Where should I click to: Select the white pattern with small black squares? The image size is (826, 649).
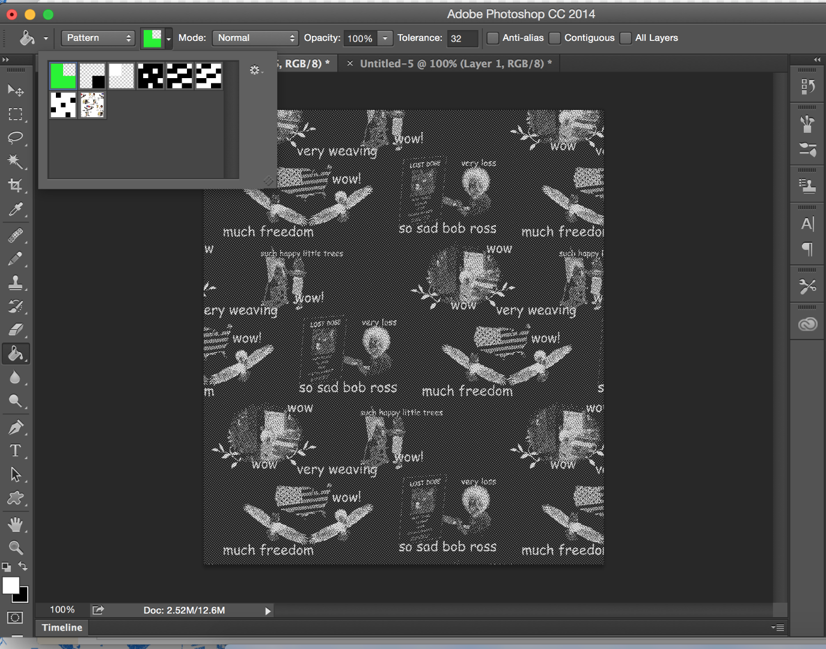tap(63, 105)
